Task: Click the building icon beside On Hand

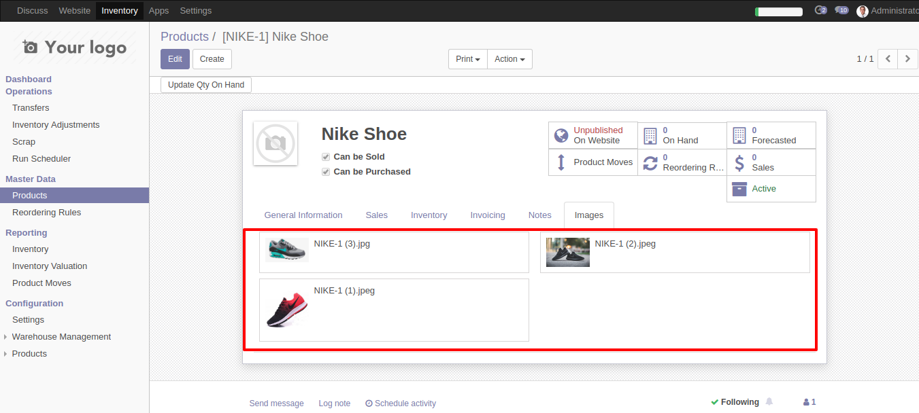Action: tap(650, 135)
